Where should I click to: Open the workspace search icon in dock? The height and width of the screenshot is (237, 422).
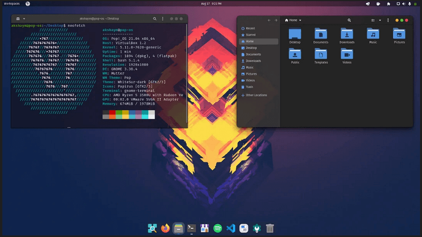[152, 228]
